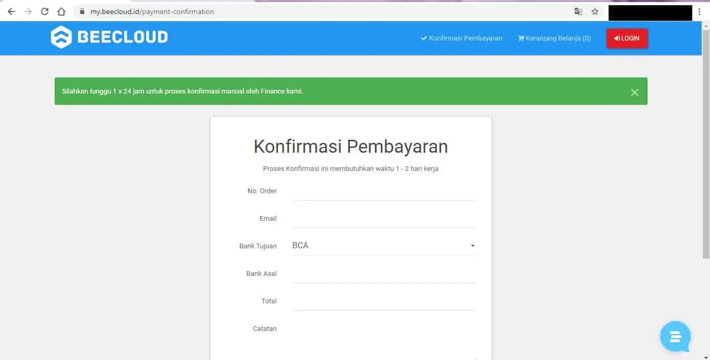Open the live chat bubble
The width and height of the screenshot is (710, 360).
(x=675, y=337)
